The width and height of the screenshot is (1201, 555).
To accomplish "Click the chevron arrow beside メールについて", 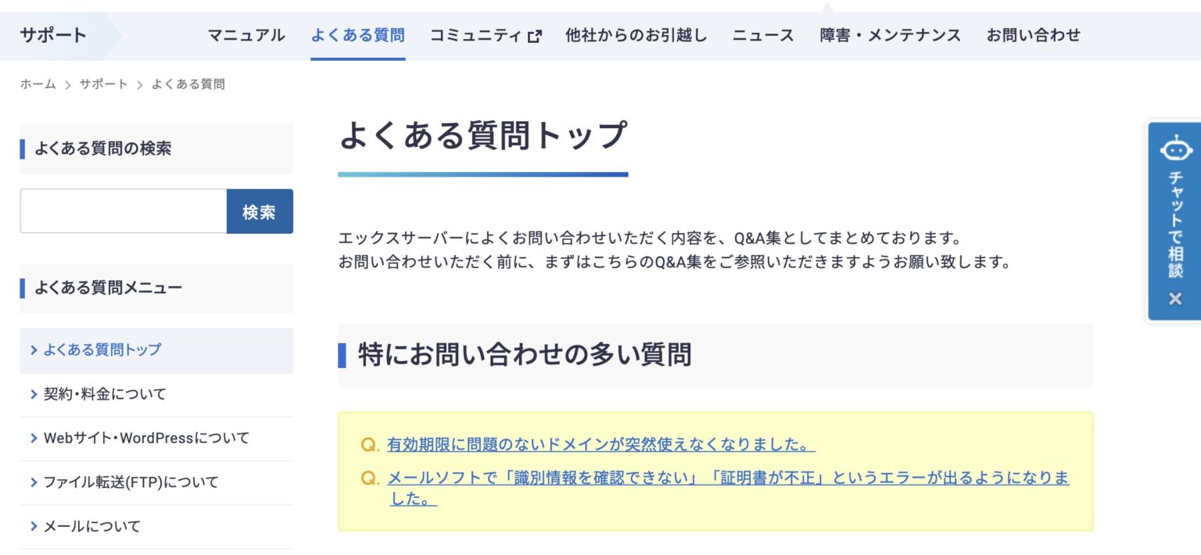I will (x=34, y=525).
